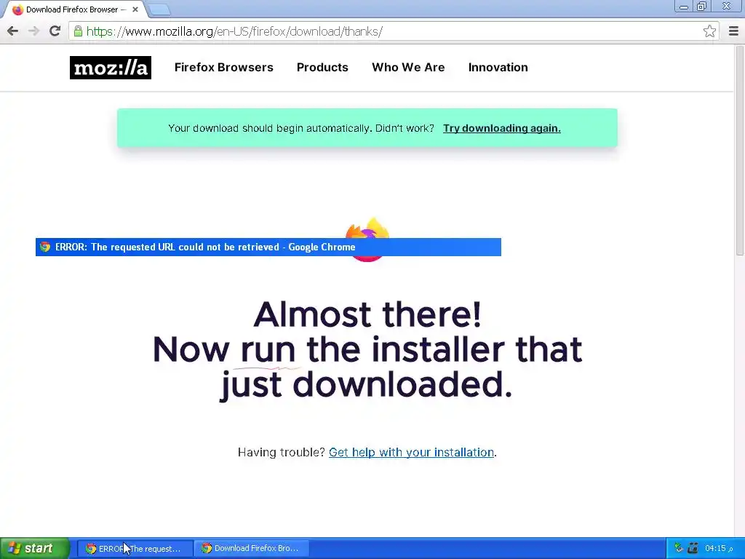Click the browser forward arrow
Image resolution: width=745 pixels, height=559 pixels.
pos(33,31)
